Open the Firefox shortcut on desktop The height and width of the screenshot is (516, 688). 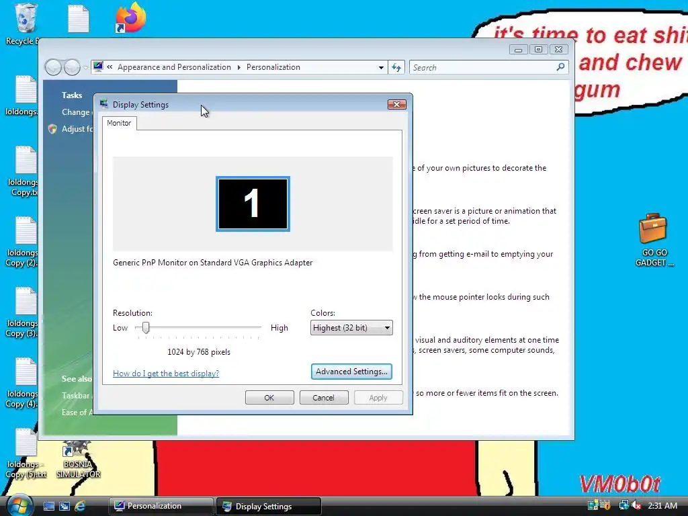pyautogui.click(x=130, y=17)
